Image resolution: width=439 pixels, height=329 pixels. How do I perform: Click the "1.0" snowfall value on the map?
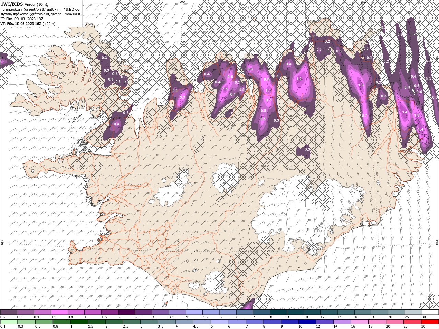[417, 115]
